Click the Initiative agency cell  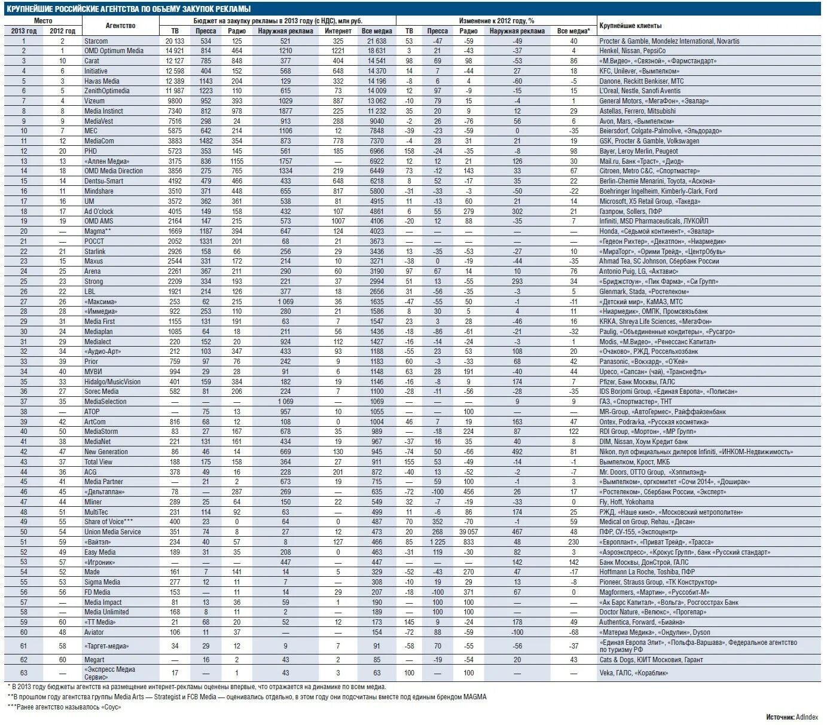[96, 71]
